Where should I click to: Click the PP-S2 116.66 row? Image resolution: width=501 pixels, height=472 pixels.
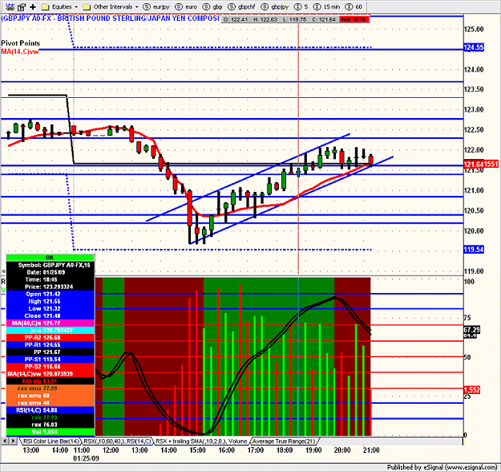point(51,366)
